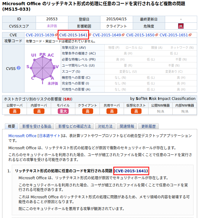Click the 重大 badge under モバイル

63,111
